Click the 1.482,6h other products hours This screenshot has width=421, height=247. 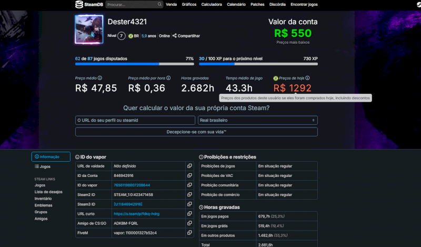(266, 235)
